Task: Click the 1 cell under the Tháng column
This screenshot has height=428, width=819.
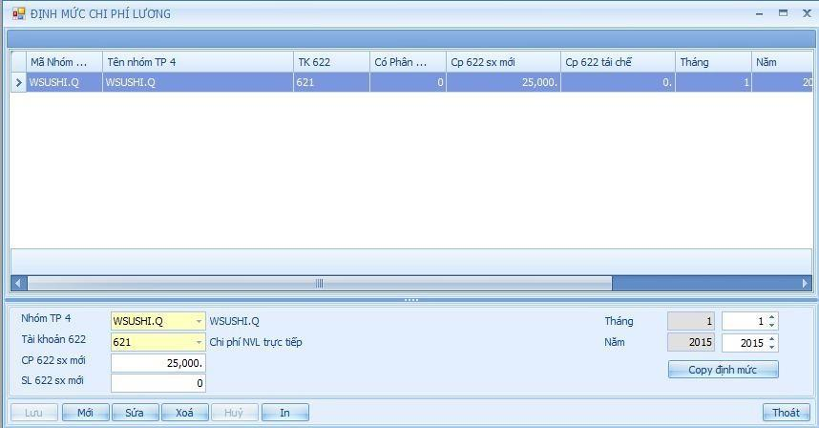Action: pos(713,82)
